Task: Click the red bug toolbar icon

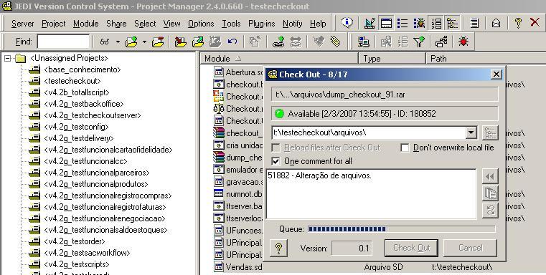Action: point(463,42)
